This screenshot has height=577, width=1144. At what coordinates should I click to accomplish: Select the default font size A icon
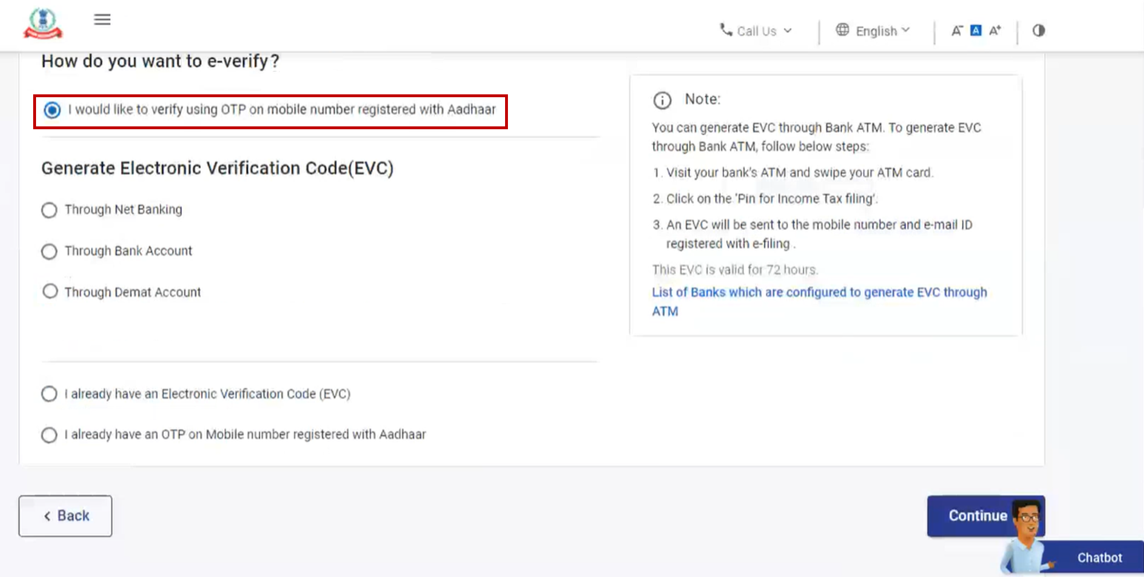(975, 30)
